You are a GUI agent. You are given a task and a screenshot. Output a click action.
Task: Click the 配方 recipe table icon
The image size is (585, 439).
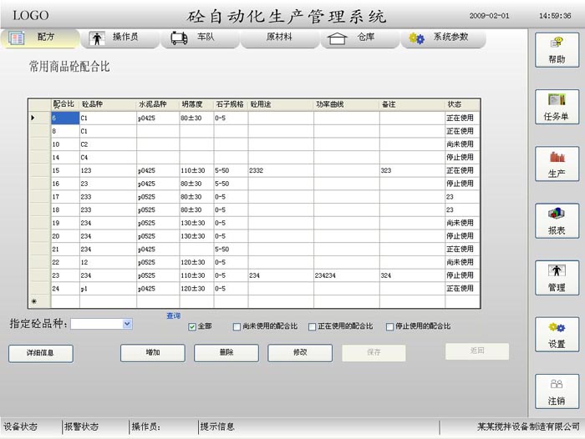17,38
